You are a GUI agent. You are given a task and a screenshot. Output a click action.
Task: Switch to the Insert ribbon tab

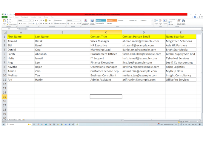pyautogui.click(x=17, y=17)
